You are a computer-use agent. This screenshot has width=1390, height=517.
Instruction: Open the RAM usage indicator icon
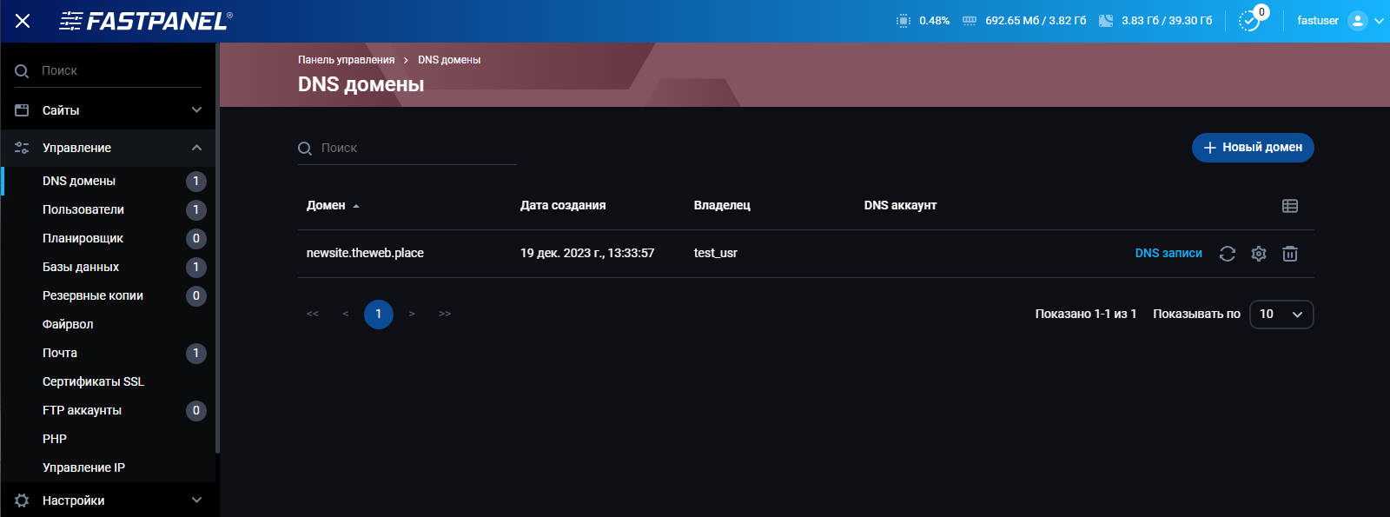point(970,20)
